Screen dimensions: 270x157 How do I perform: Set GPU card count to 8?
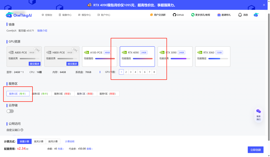click(154, 72)
